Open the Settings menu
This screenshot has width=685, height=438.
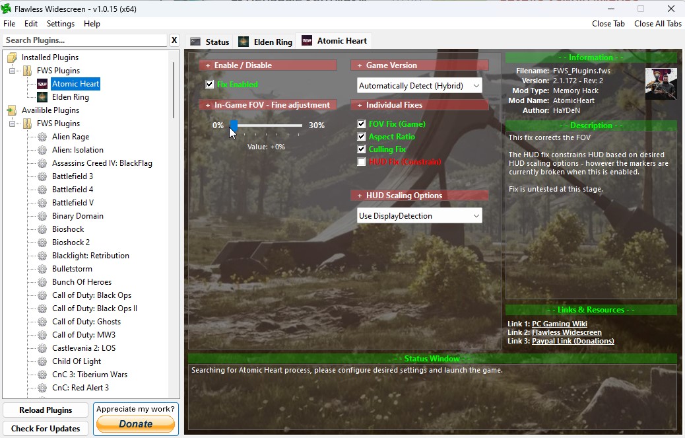[60, 24]
